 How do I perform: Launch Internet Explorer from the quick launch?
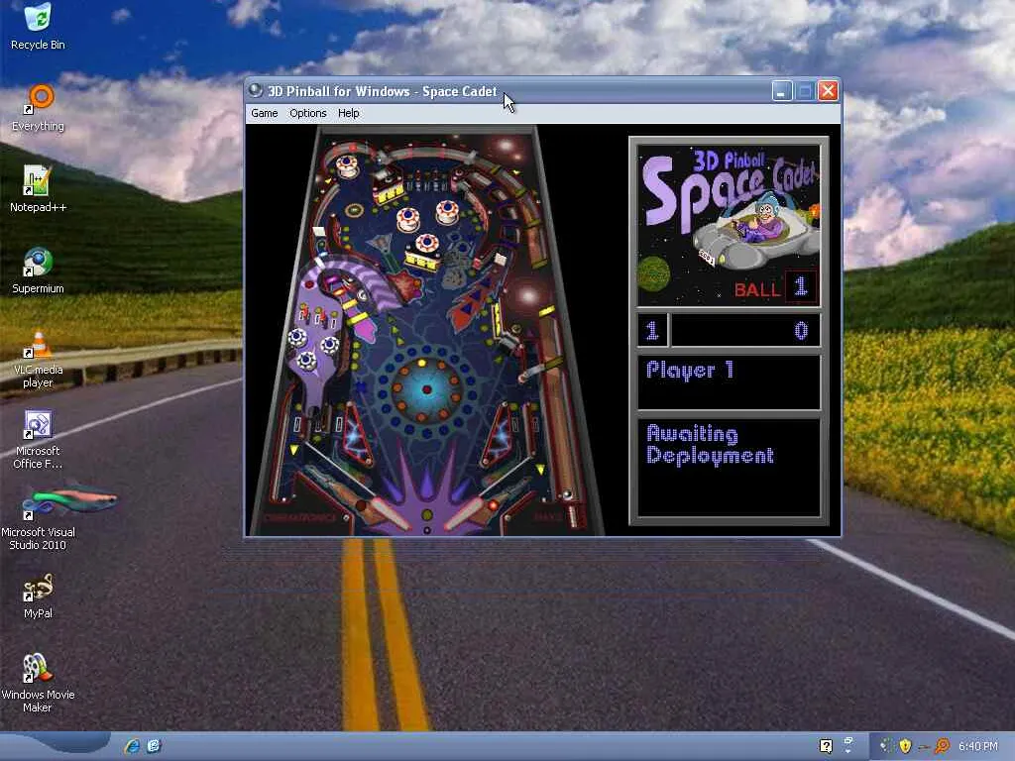[133, 746]
